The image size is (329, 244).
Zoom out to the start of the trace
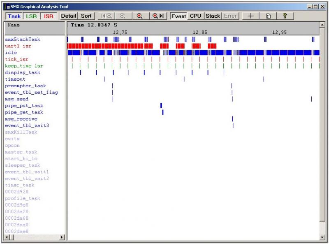pos(107,16)
